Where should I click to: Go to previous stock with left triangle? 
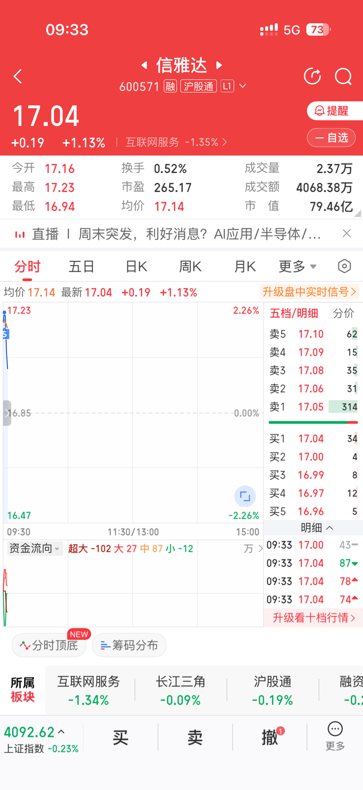[x=144, y=65]
